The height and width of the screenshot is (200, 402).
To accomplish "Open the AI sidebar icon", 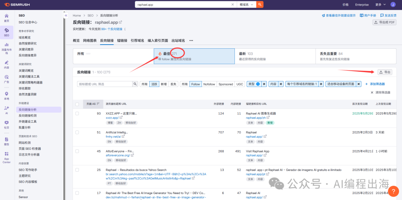I will click(x=6, y=110).
